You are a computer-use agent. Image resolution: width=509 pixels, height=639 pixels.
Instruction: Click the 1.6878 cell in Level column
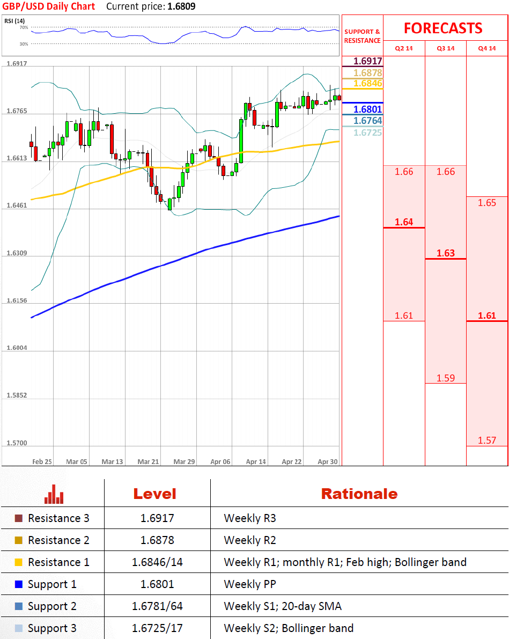tap(157, 540)
